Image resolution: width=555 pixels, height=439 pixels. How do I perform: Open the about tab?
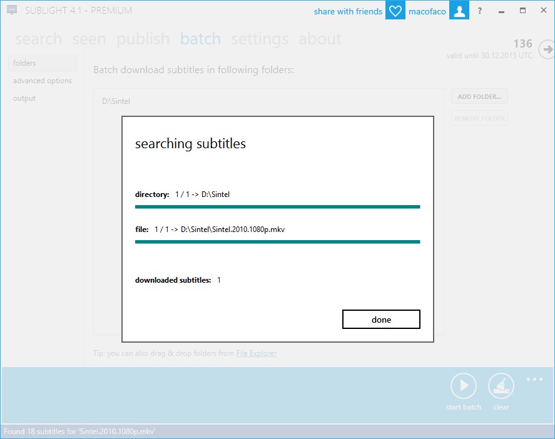click(x=320, y=39)
